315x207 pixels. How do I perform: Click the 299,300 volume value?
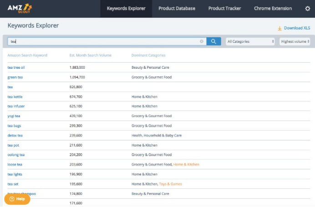pyautogui.click(x=76, y=126)
